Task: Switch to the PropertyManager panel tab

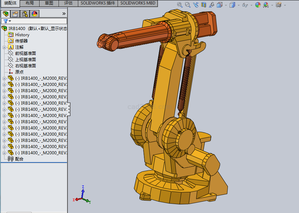Action: [15, 14]
